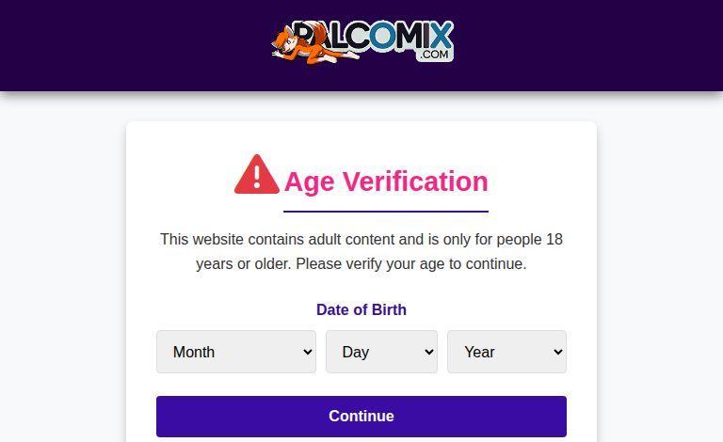Click the PALCOMIX logo lettering
Screen dimensions: 723x442
point(386,38)
